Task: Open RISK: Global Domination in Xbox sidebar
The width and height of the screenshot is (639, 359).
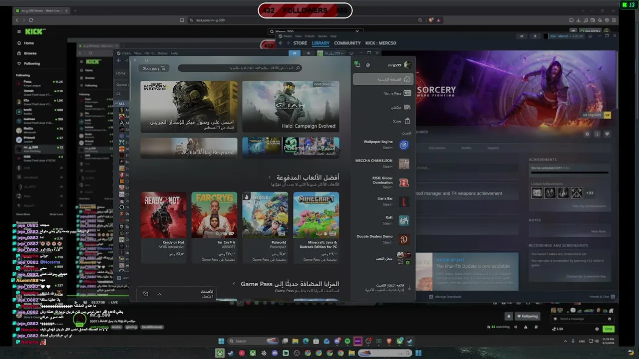Action: [383, 182]
